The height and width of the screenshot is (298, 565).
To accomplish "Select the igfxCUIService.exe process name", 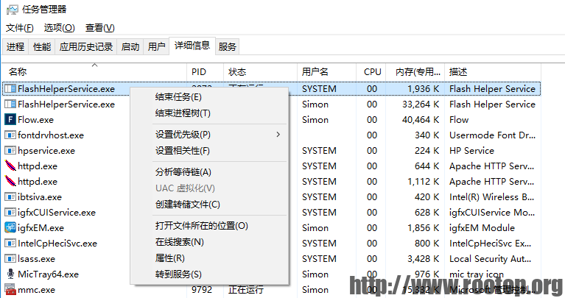I will (x=57, y=213).
